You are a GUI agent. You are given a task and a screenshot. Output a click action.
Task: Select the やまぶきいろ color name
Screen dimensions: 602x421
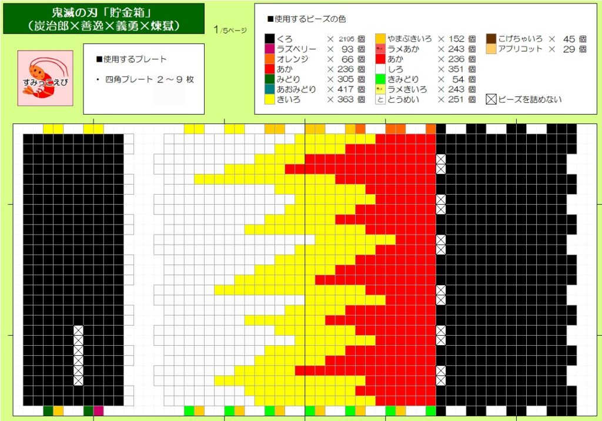click(409, 39)
